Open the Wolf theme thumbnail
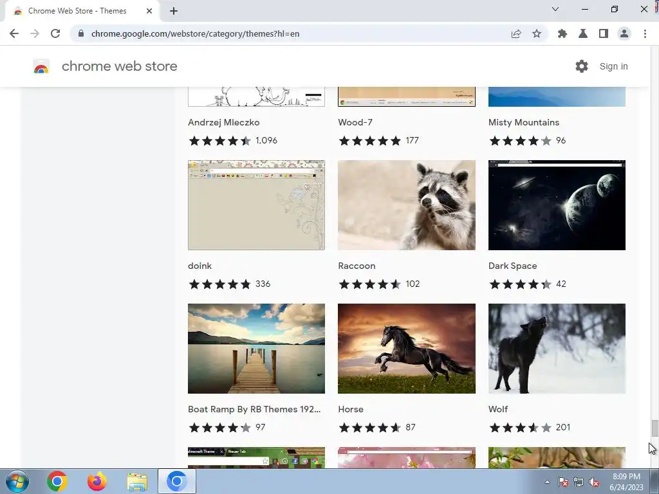This screenshot has height=494, width=659. pyautogui.click(x=557, y=349)
